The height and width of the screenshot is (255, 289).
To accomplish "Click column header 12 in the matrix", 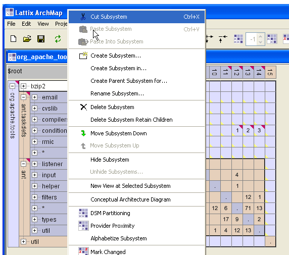I will 237,72.
